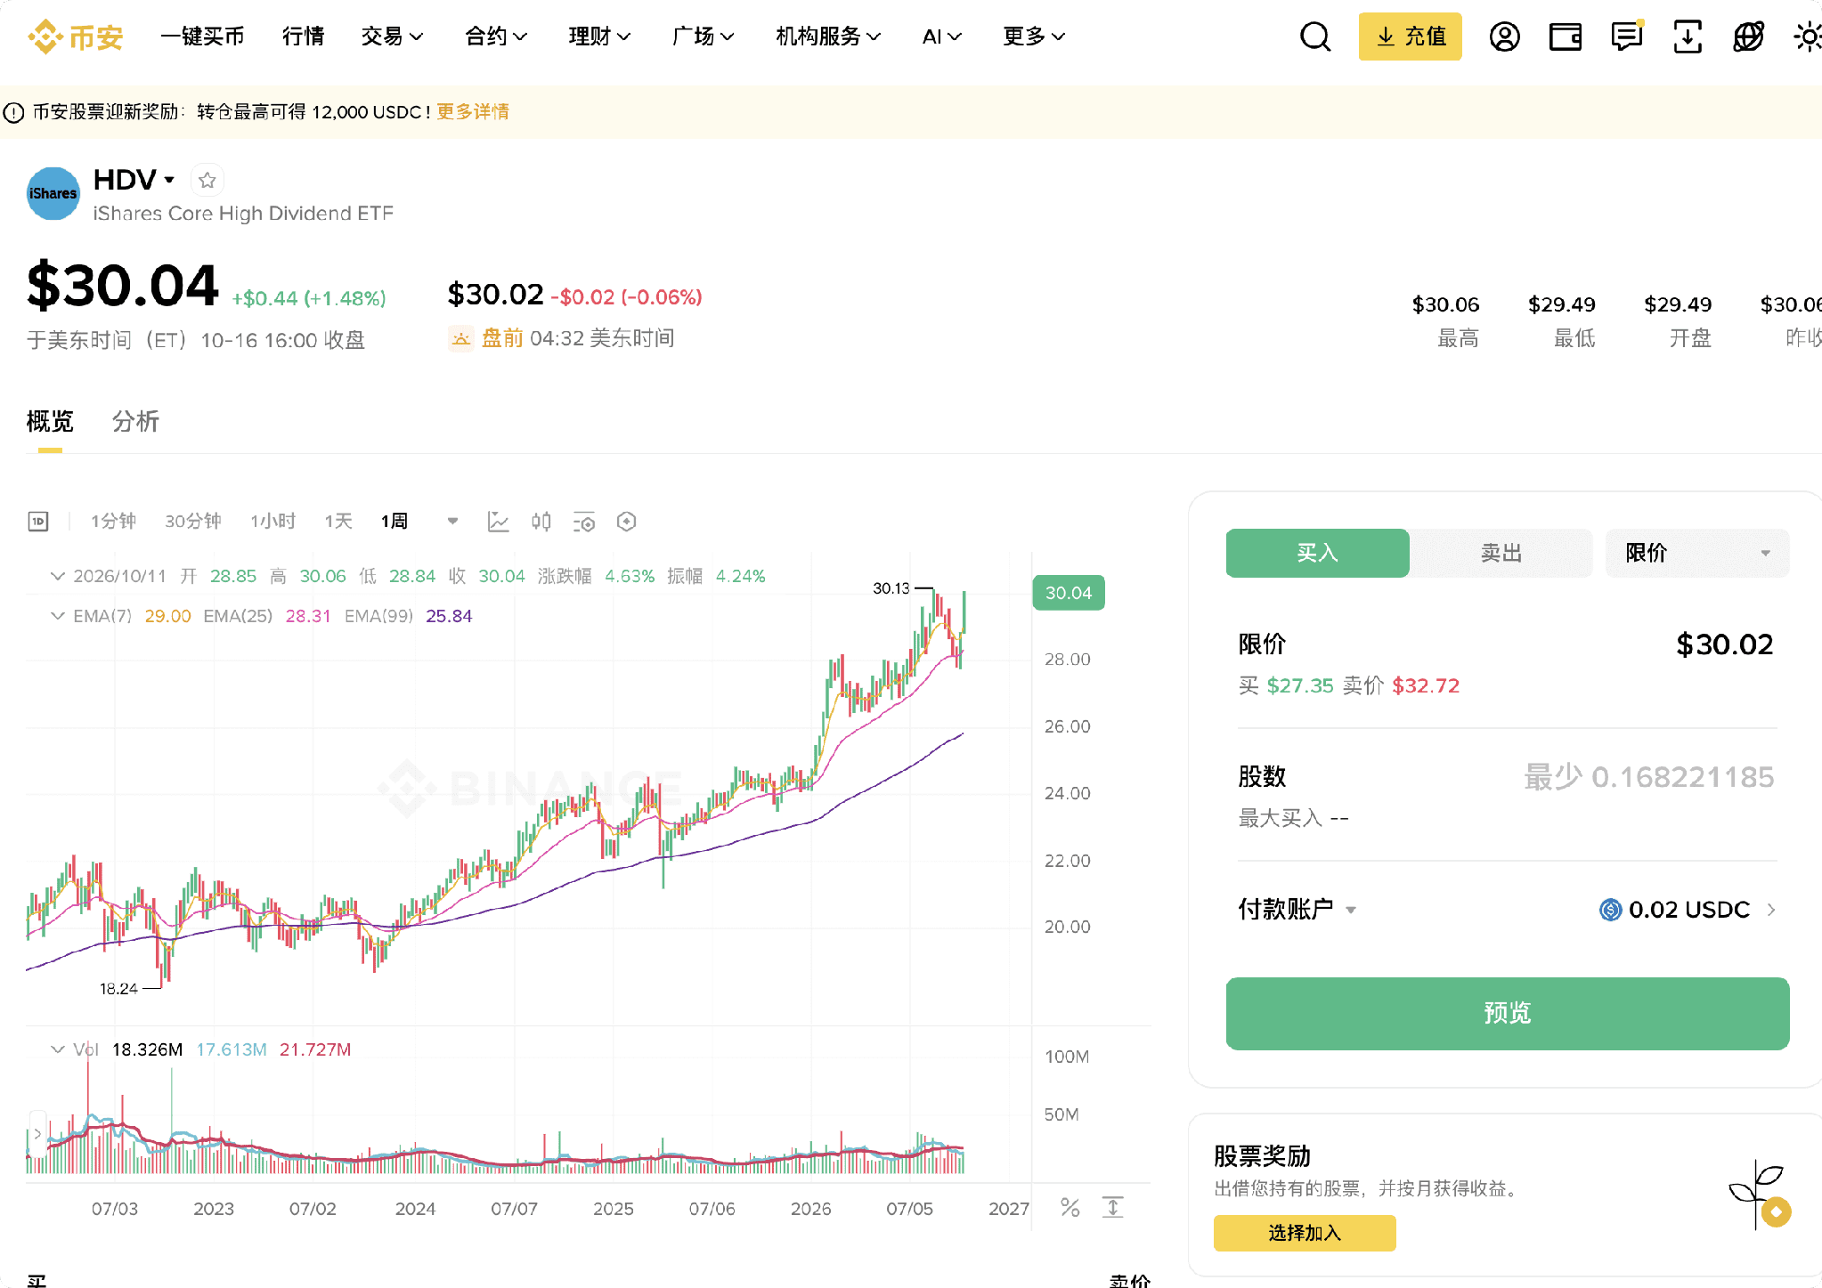Open the 行情 menu item
The image size is (1822, 1288).
[x=303, y=36]
